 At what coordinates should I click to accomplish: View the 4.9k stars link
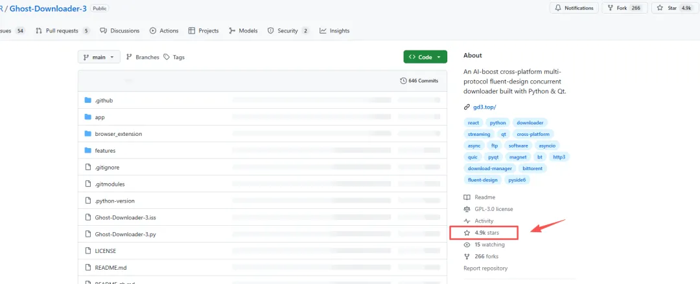pos(487,233)
